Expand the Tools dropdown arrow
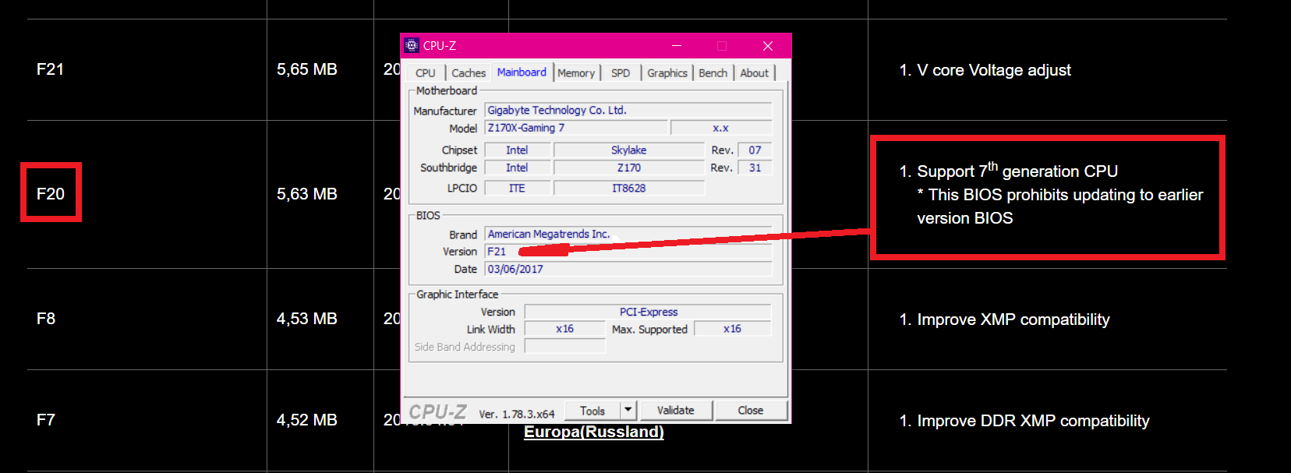 click(628, 411)
